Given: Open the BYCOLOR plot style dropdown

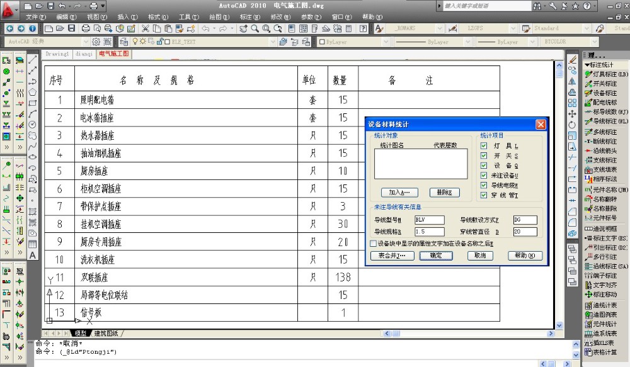Looking at the screenshot, I should click(595, 42).
